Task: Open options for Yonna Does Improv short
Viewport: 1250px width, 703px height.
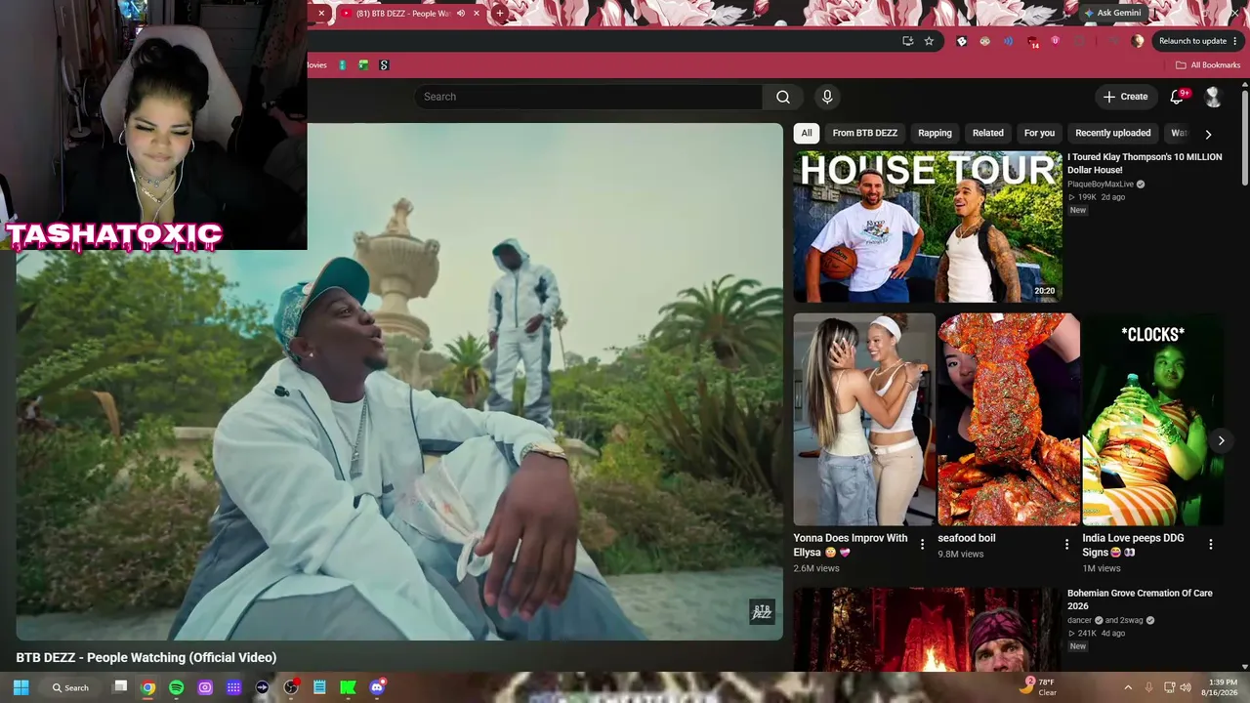Action: (922, 545)
